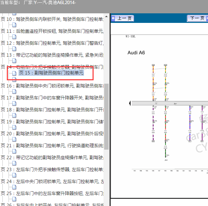Click document icon under 页 23 row
Image resolution: width=208 pixels, height=206 pixels.
[14, 175]
